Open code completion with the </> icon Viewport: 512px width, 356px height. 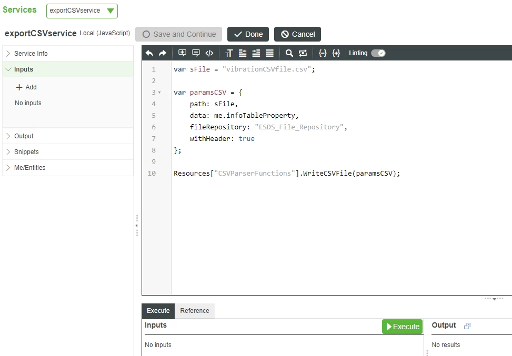click(209, 53)
